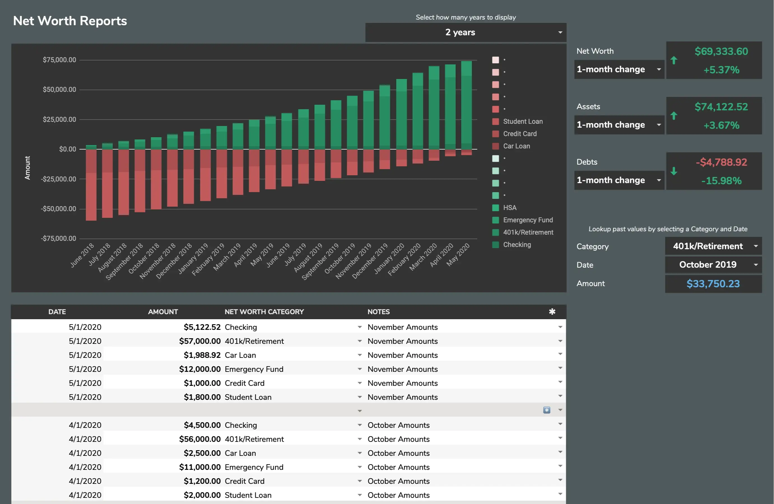
Task: Click October Amounts note in Car Loan row
Action: coord(398,453)
